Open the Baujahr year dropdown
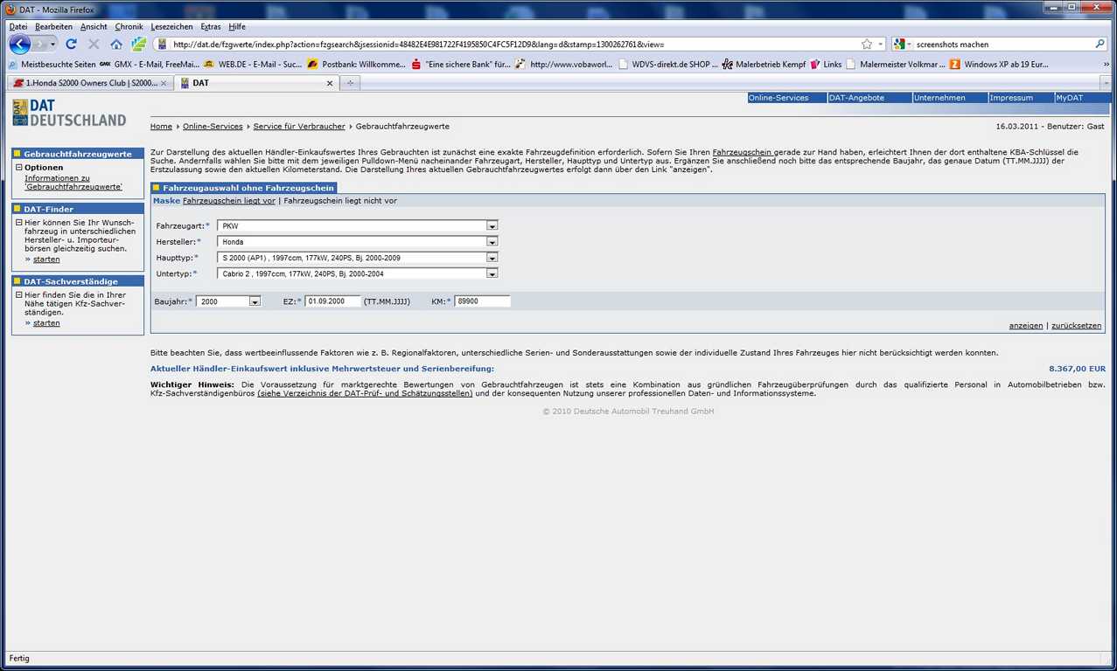The width and height of the screenshot is (1117, 671). [x=255, y=301]
